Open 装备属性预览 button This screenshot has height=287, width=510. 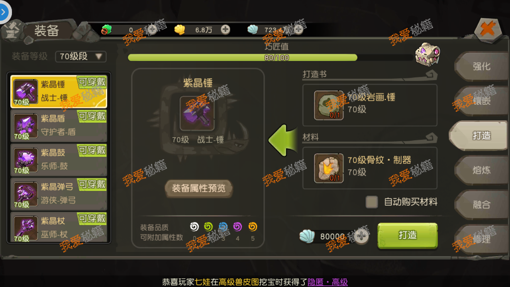coord(198,188)
